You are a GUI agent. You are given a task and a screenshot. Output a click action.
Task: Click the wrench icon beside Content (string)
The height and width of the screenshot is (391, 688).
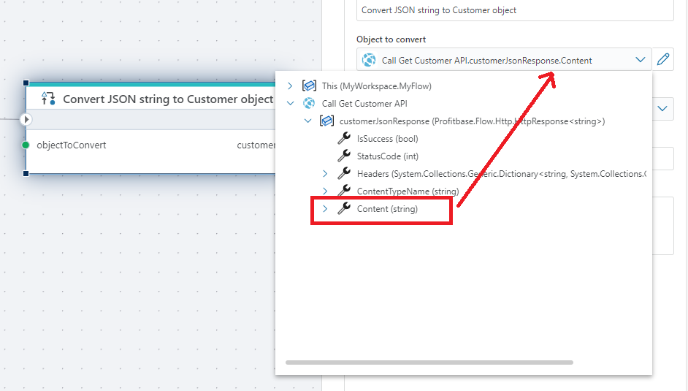click(x=344, y=209)
